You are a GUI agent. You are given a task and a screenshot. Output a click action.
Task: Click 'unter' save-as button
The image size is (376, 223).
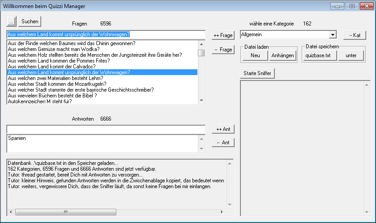pos(351,55)
